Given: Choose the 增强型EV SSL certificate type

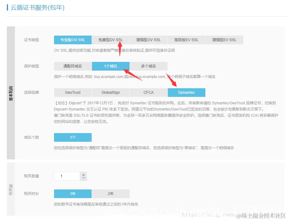Looking at the screenshot, I should click(x=224, y=40).
